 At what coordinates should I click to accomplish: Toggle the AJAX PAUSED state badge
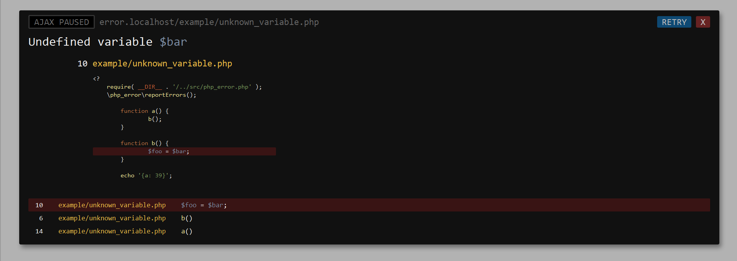point(61,22)
